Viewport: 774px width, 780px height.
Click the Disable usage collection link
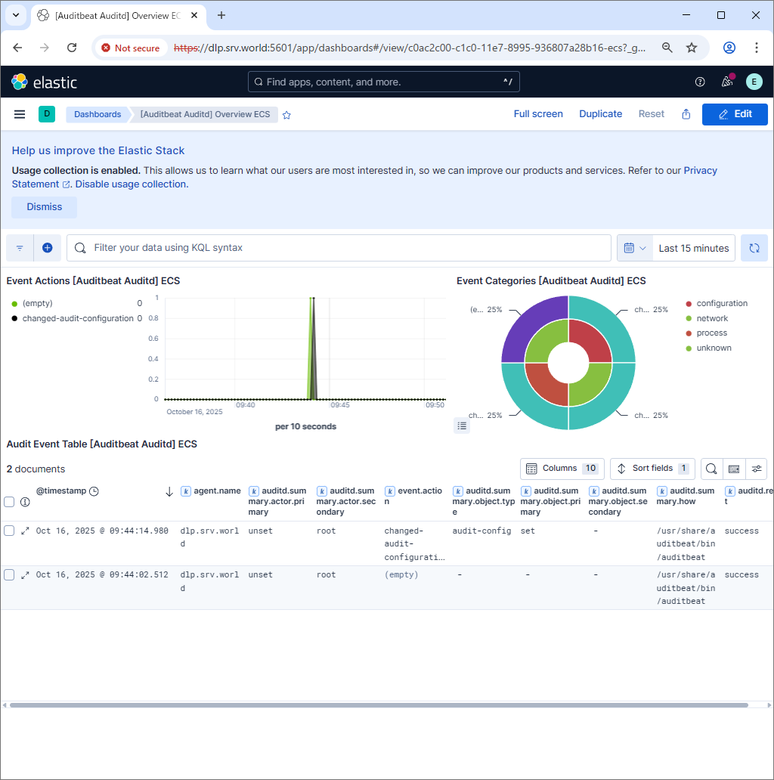coord(131,184)
